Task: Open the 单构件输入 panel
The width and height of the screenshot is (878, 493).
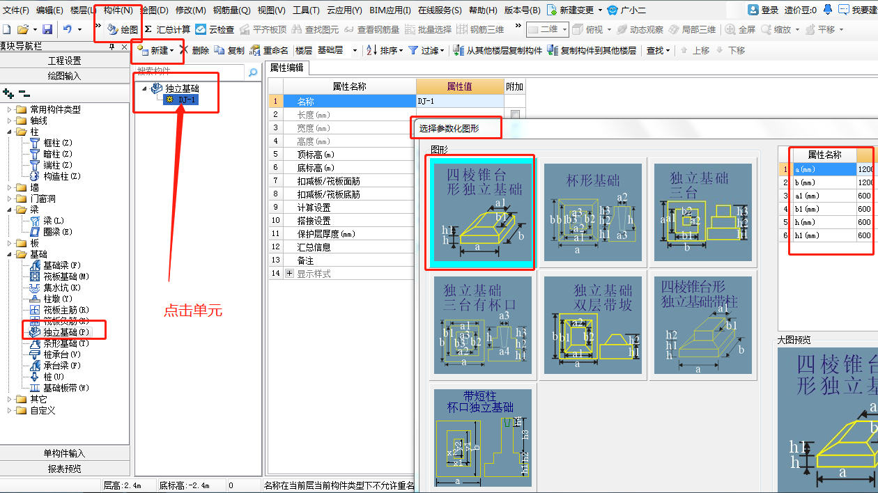Action: [64, 453]
